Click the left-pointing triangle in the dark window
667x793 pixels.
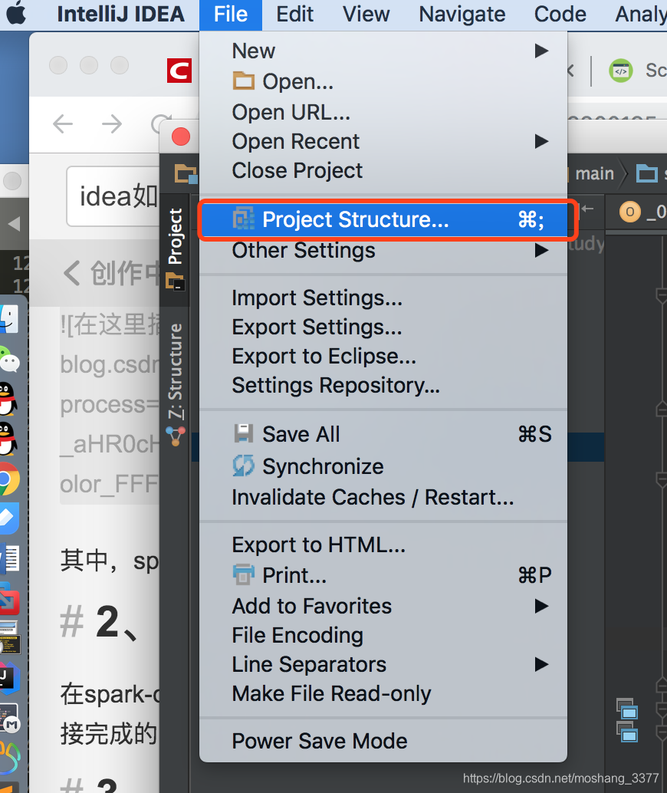click(x=14, y=223)
